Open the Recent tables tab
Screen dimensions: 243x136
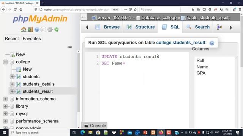(x=12, y=39)
